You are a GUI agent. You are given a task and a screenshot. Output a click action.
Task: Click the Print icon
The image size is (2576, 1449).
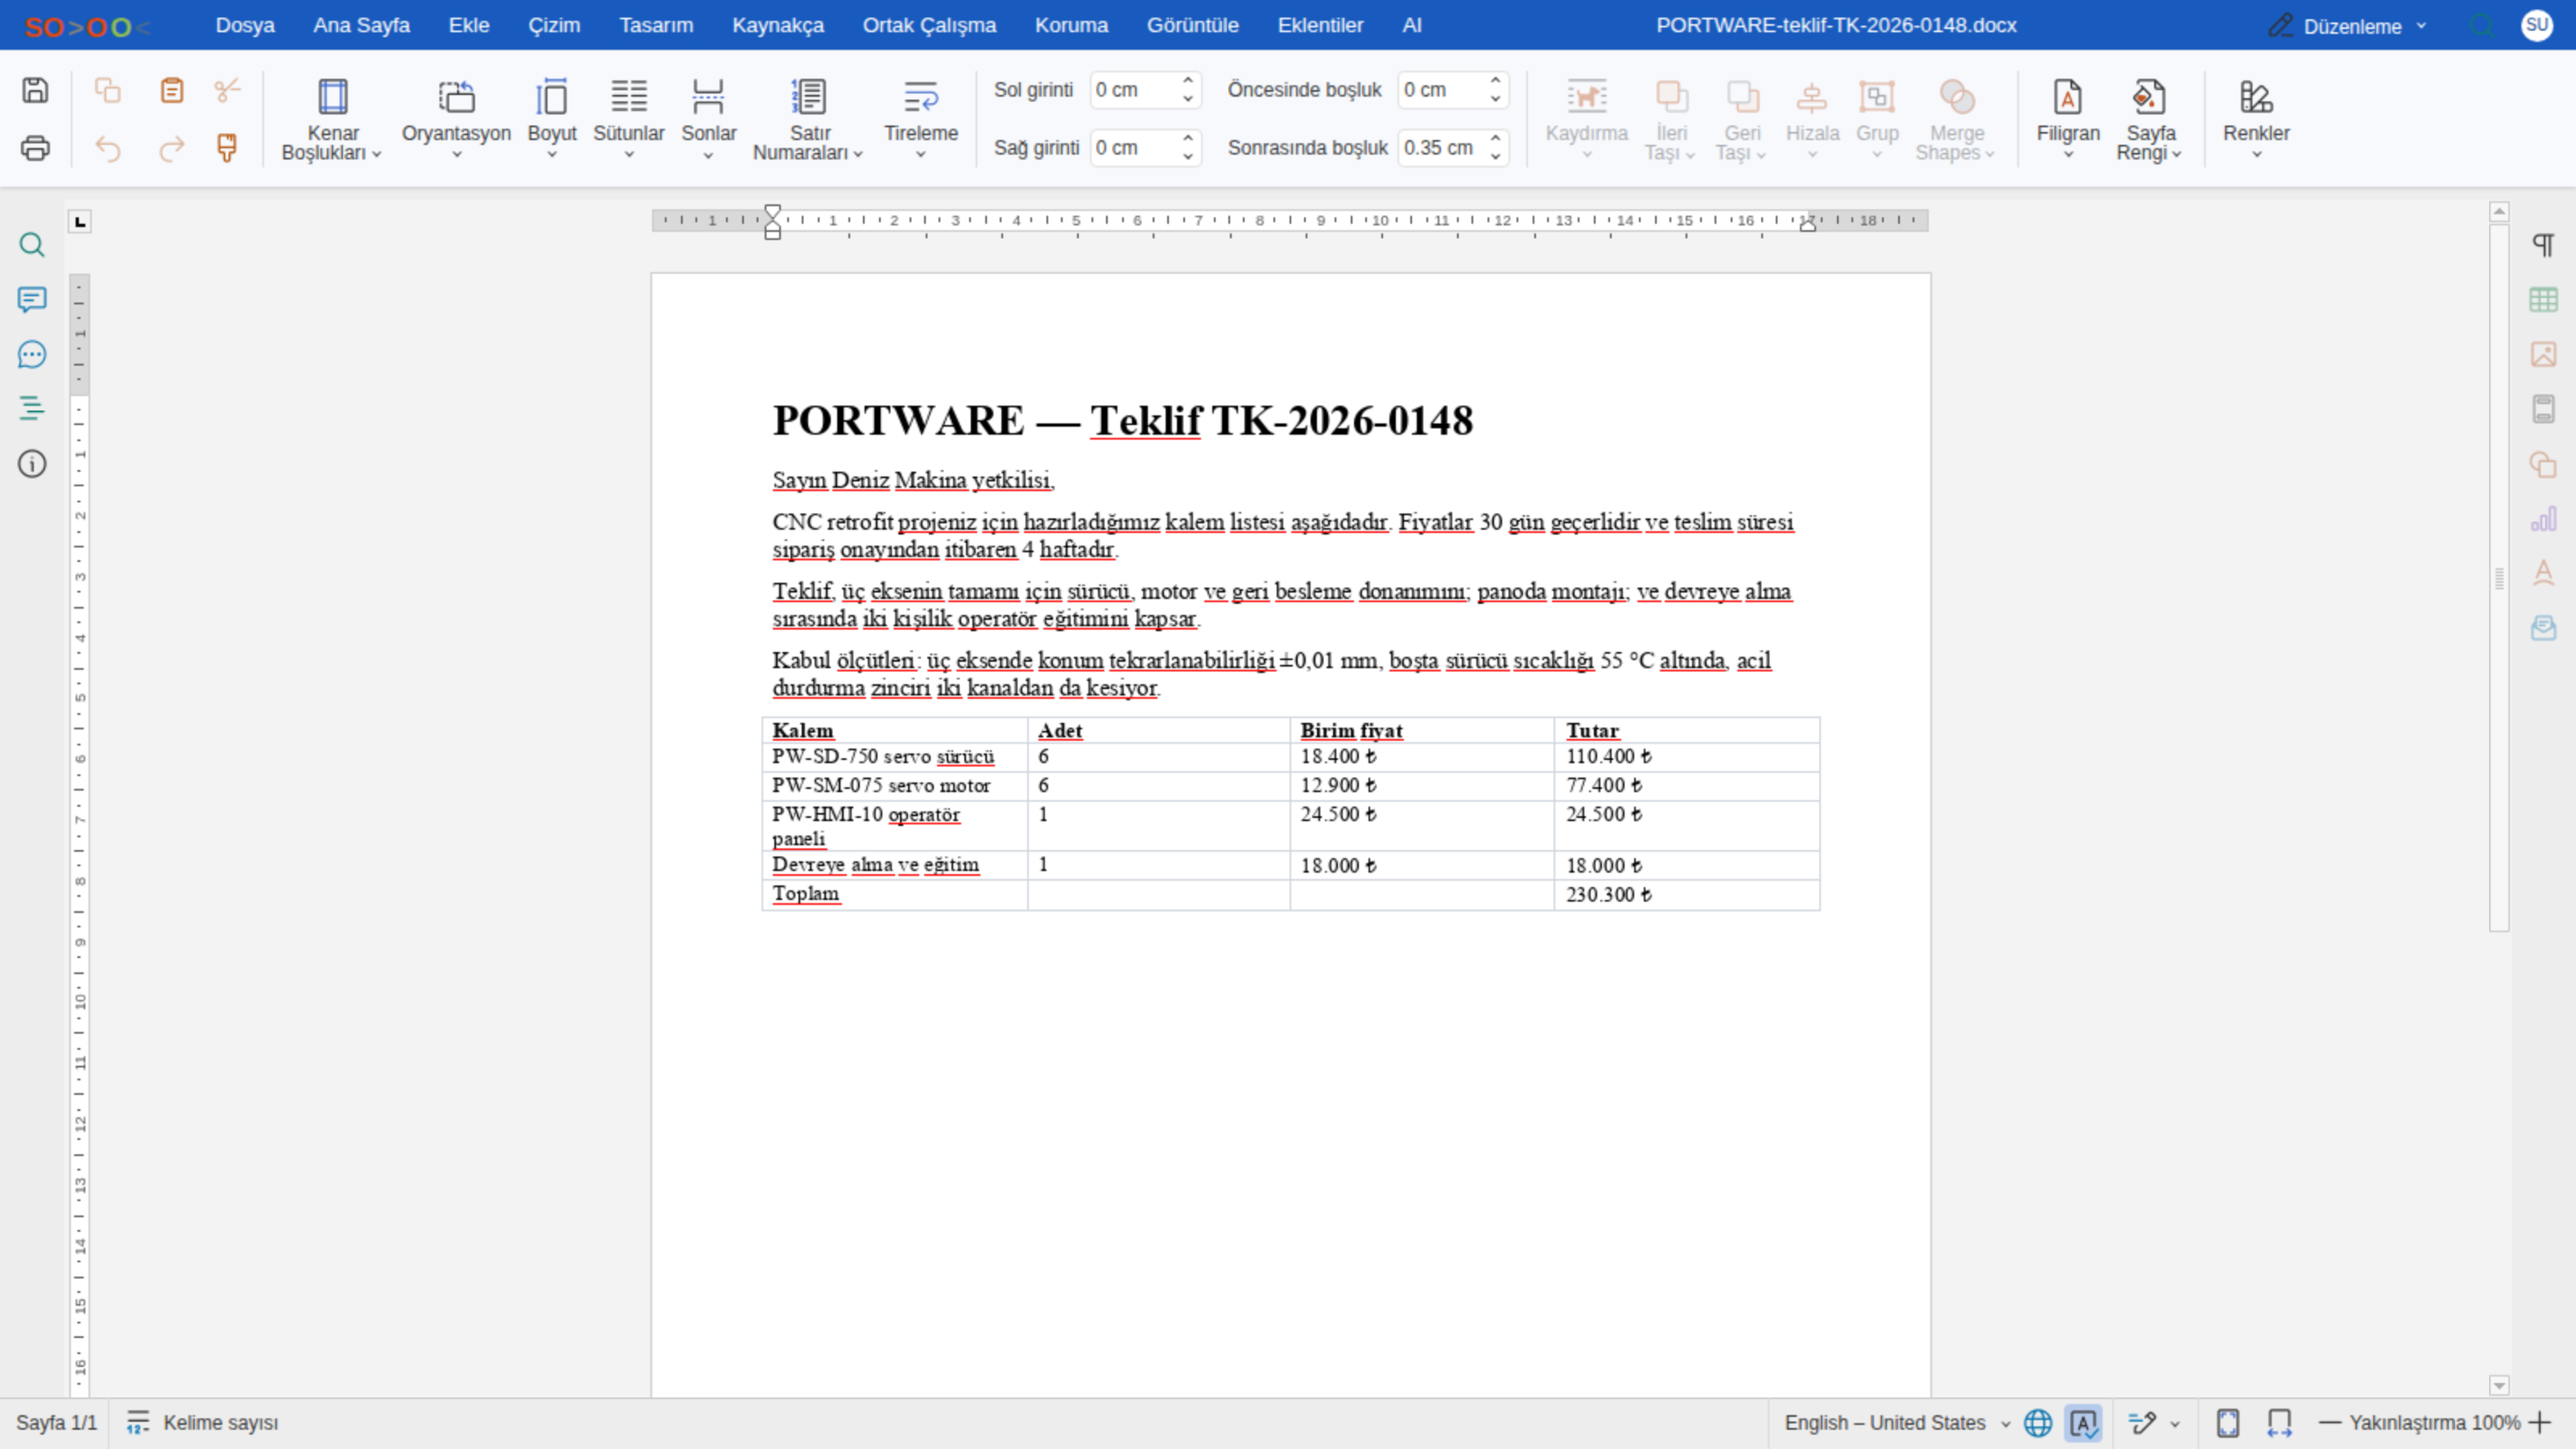click(x=35, y=148)
